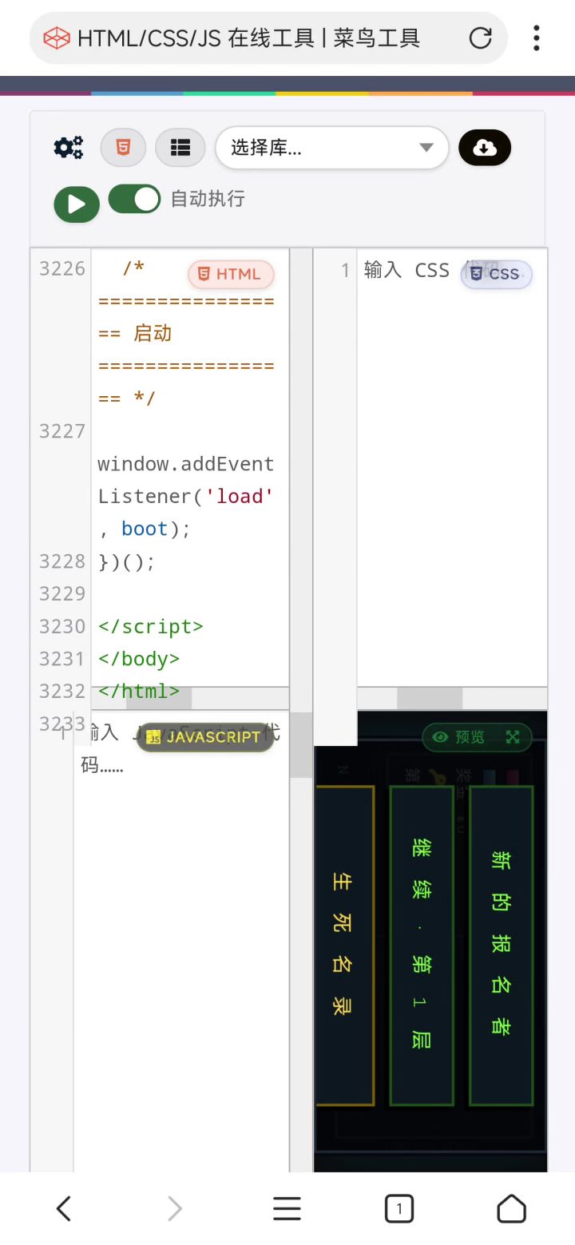Select the CSS panel badge
The image size is (575, 1245).
pyautogui.click(x=496, y=274)
